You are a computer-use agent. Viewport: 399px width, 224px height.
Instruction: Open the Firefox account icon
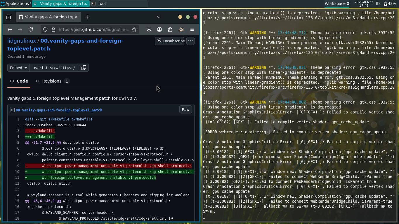point(159,29)
